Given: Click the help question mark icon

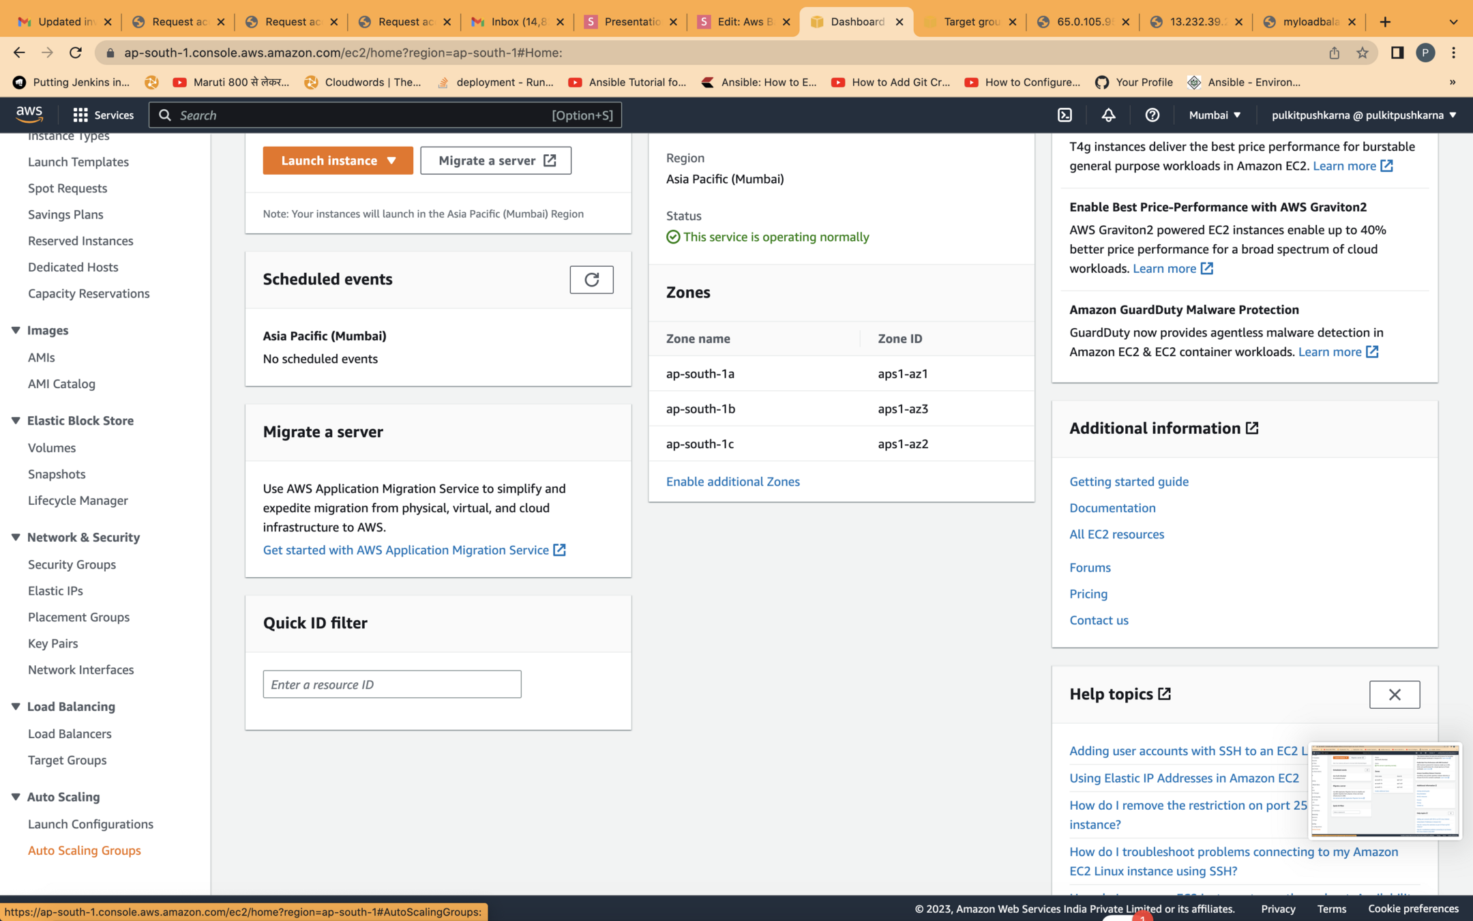Looking at the screenshot, I should pos(1152,115).
